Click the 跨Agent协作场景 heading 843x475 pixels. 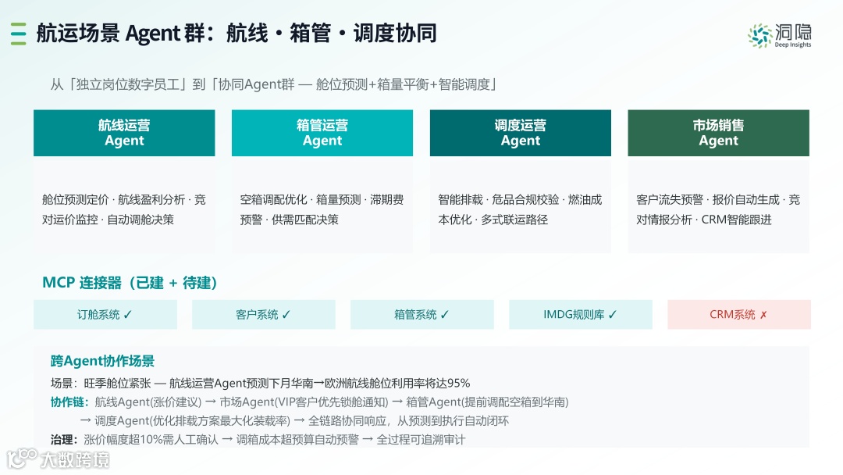[x=103, y=361]
